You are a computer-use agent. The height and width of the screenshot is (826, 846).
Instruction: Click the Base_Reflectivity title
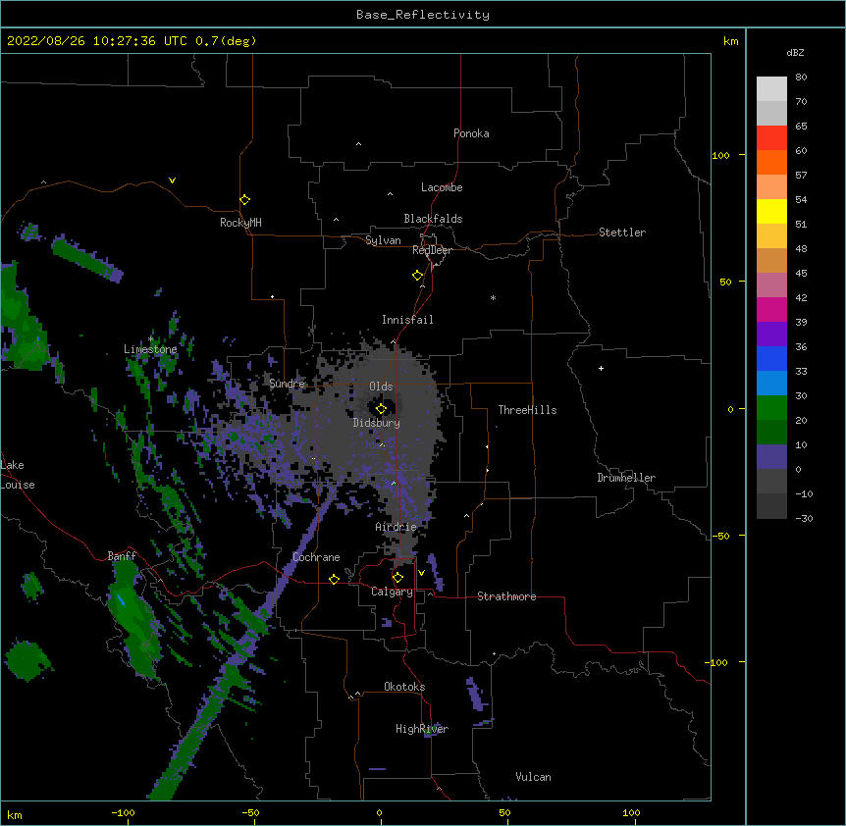click(x=423, y=15)
